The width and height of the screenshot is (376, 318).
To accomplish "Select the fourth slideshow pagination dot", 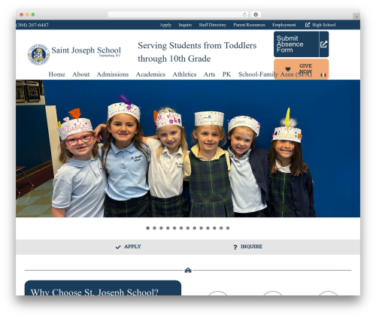I will [x=168, y=228].
